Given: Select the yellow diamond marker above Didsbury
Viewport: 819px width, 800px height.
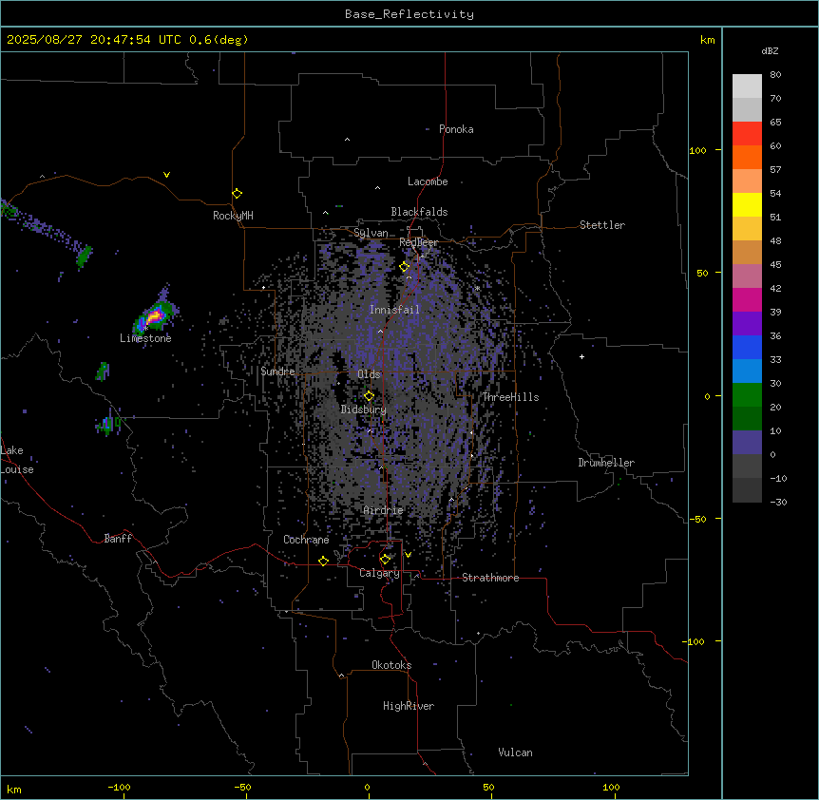Looking at the screenshot, I should pyautogui.click(x=370, y=396).
